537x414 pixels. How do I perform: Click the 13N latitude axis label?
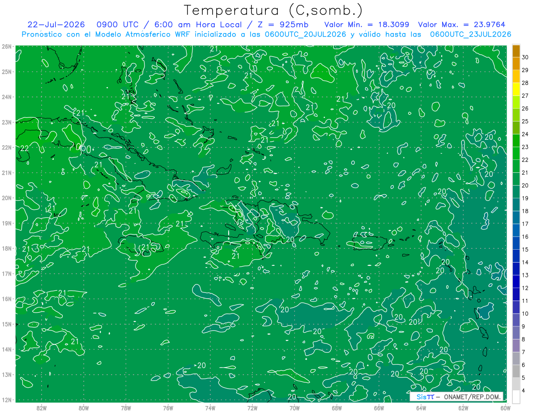(x=6, y=374)
